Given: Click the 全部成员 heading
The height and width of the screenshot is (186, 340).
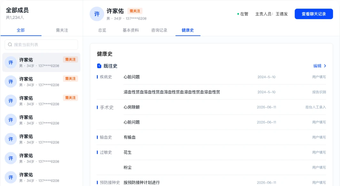Looking at the screenshot, I should 17,10.
